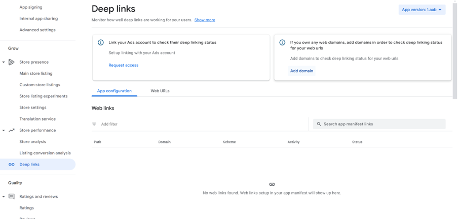This screenshot has width=458, height=219.
Task: Open the App version: 1.aab dropdown
Action: (x=422, y=10)
